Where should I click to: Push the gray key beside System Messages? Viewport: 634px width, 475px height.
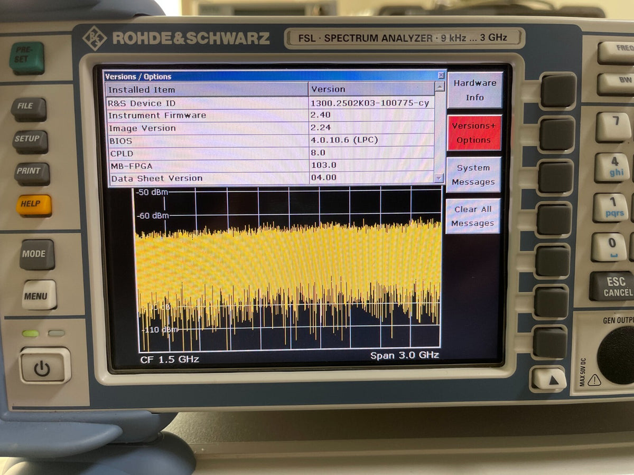[x=555, y=176]
